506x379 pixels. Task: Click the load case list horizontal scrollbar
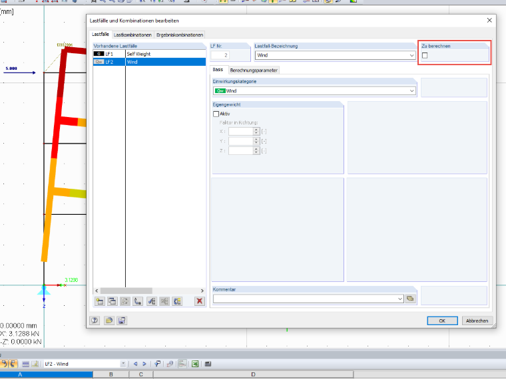(126, 291)
